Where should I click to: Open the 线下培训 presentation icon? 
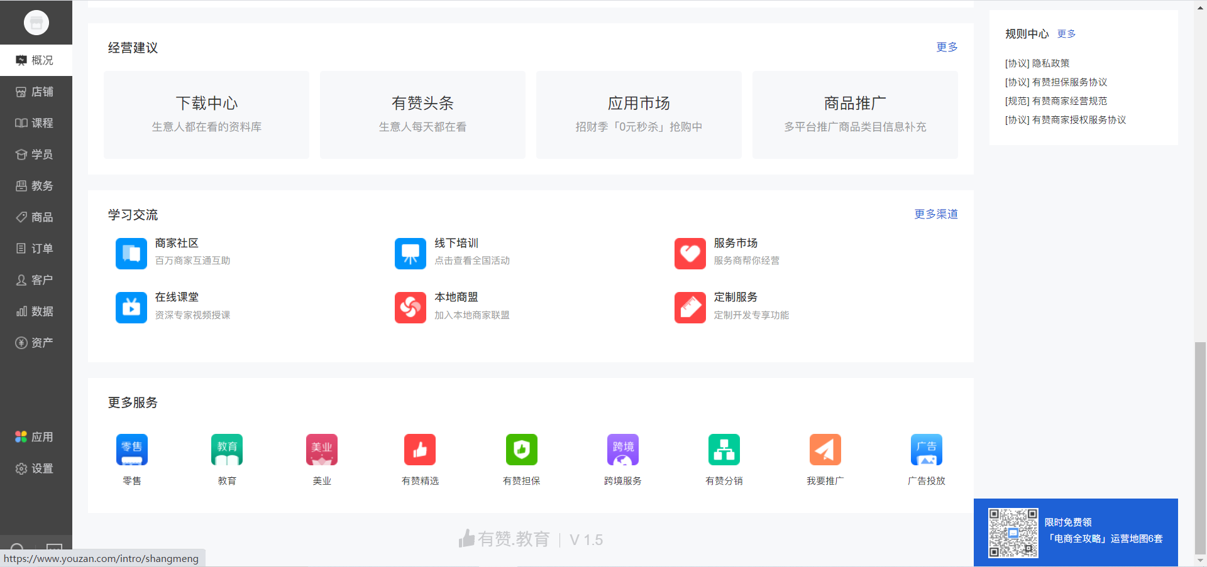(411, 253)
